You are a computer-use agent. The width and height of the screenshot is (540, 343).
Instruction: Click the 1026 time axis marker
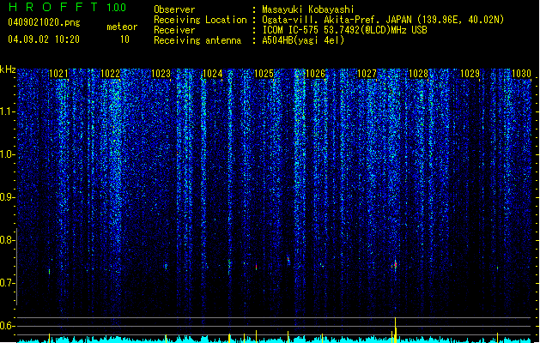click(x=315, y=74)
